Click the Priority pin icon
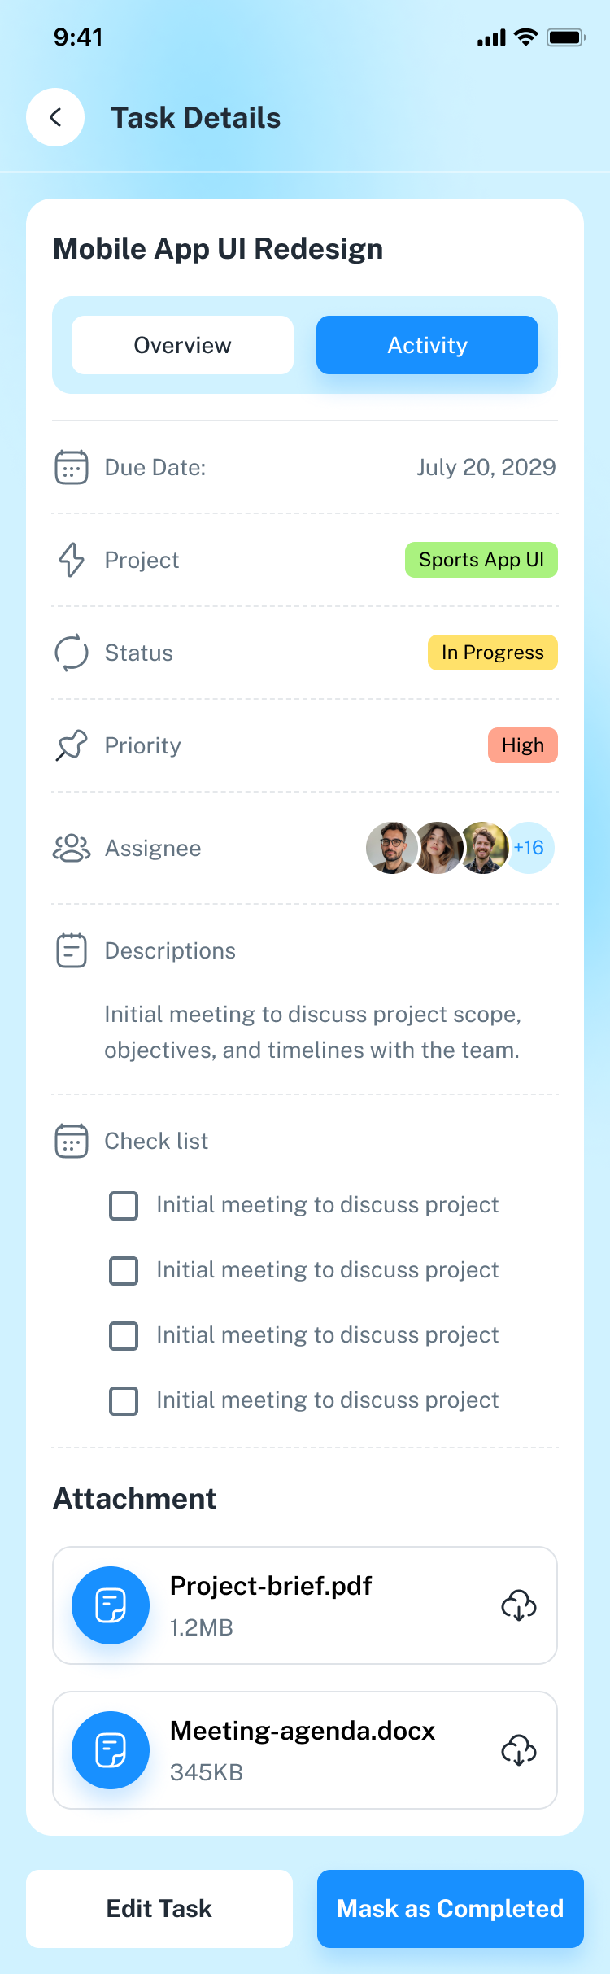This screenshot has width=610, height=1974. (72, 745)
